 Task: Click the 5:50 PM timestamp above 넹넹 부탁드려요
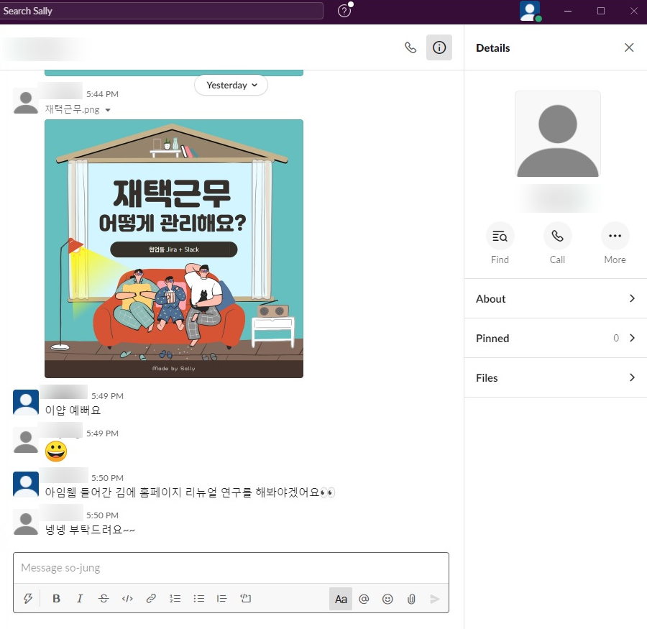102,515
